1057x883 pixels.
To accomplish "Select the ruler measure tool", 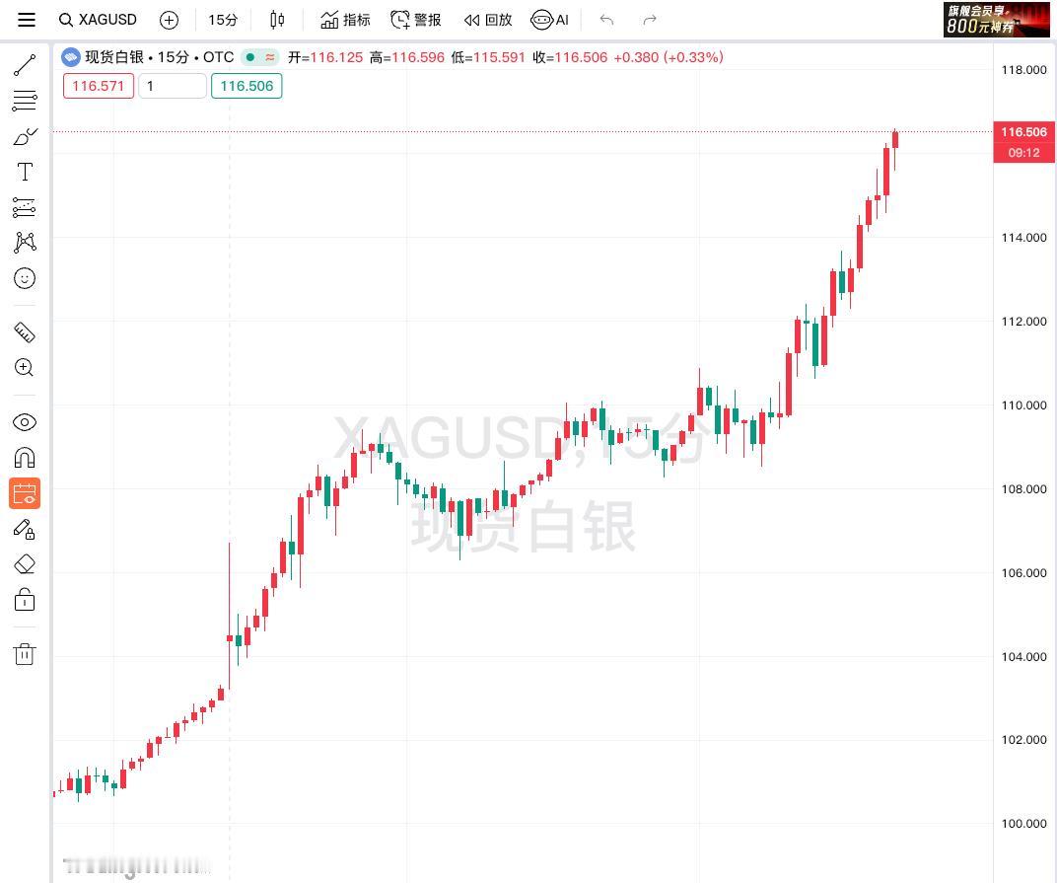I will (25, 331).
